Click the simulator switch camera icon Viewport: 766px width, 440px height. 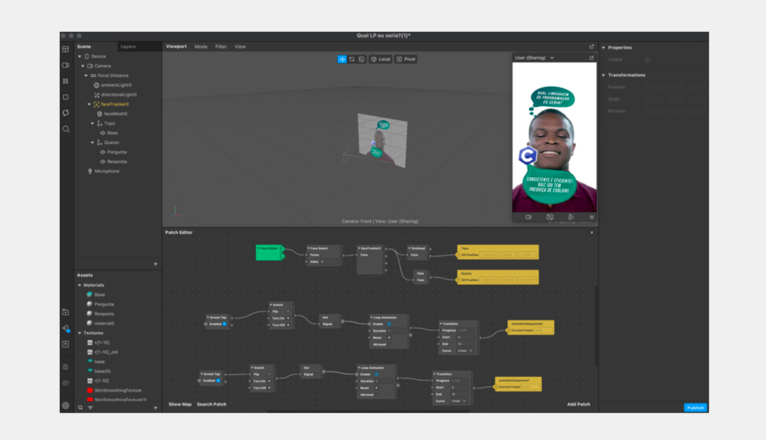point(550,217)
